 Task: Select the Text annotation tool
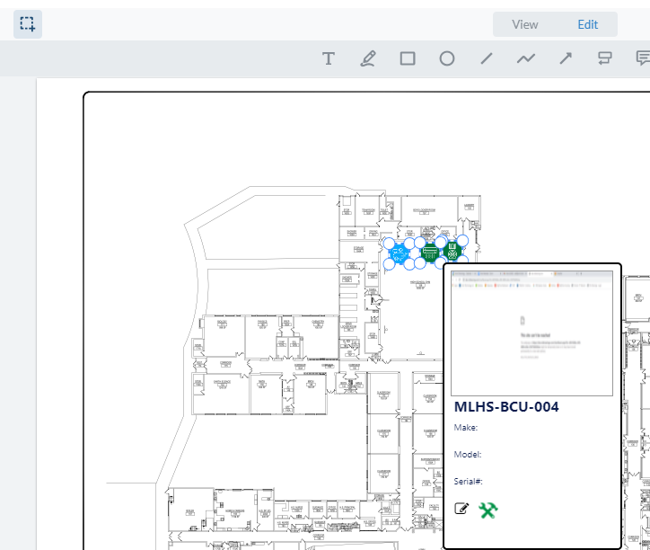tap(329, 58)
